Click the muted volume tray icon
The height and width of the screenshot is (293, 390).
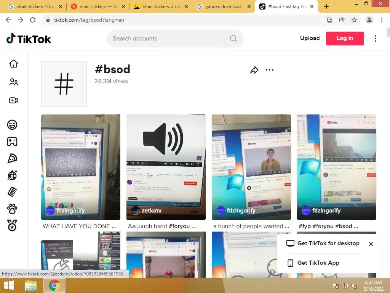coord(354,286)
